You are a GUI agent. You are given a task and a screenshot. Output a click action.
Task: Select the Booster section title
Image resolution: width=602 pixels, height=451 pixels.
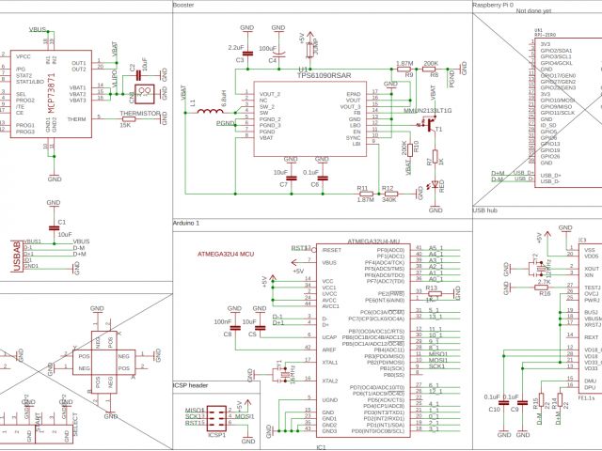pyautogui.click(x=184, y=6)
